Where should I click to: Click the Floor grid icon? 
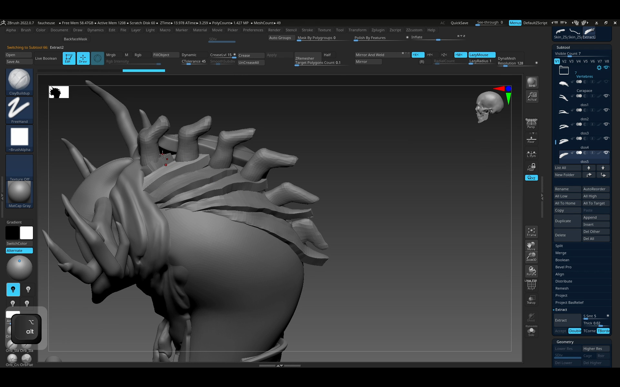(x=531, y=139)
